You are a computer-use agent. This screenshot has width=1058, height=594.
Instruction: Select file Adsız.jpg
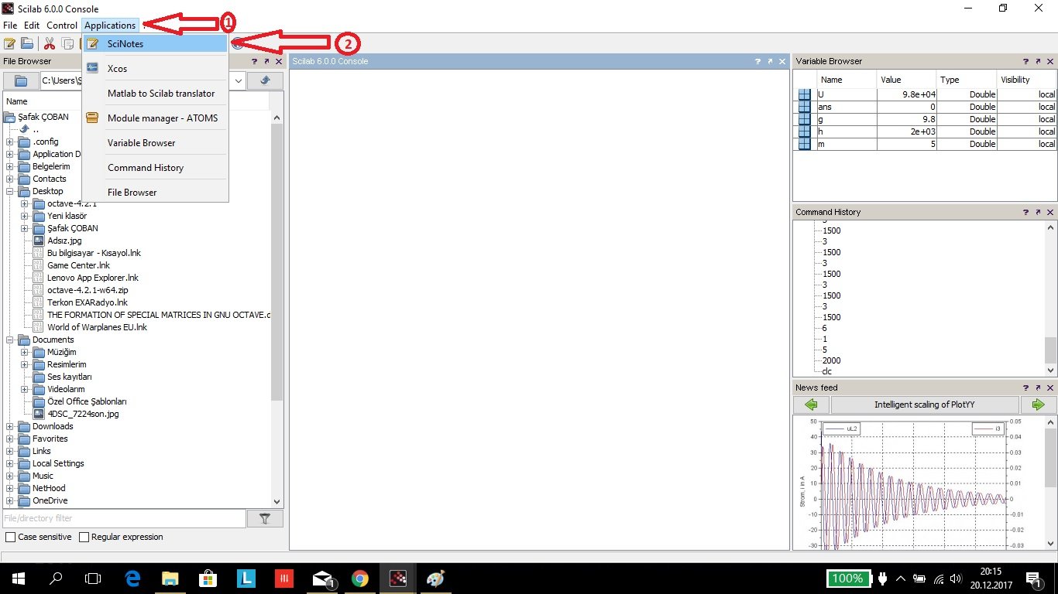coord(64,241)
